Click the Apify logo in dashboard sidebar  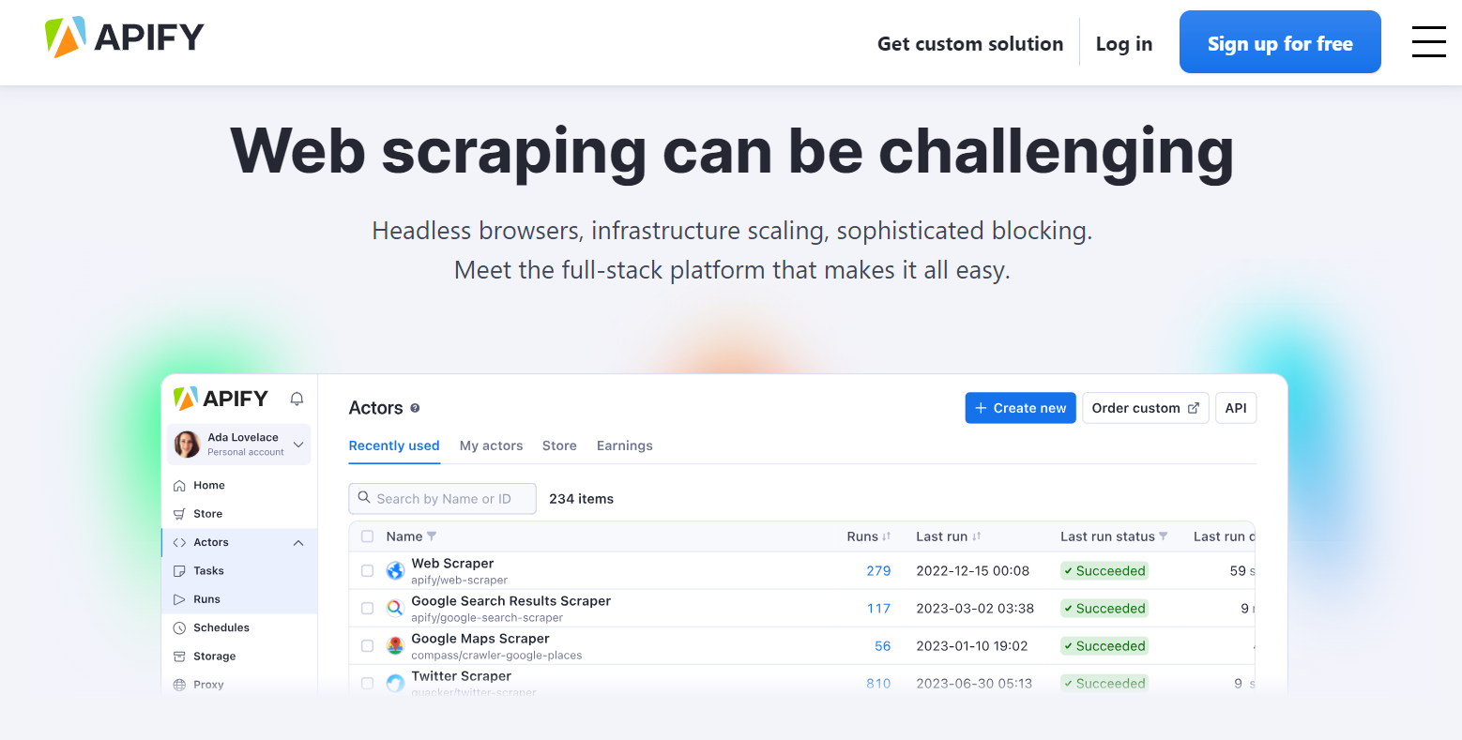[221, 399]
